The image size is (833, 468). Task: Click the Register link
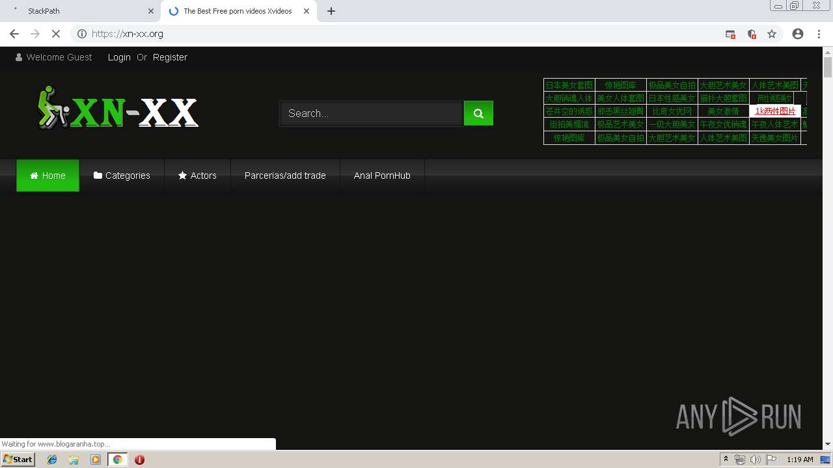point(170,57)
